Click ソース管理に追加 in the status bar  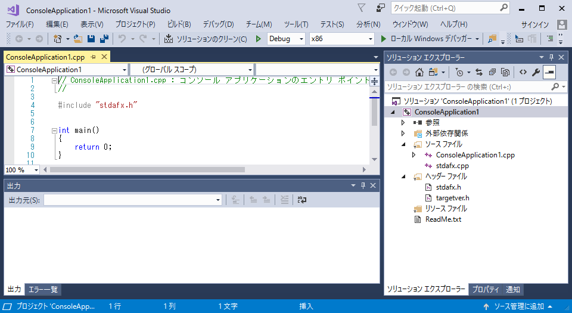pyautogui.click(x=518, y=306)
